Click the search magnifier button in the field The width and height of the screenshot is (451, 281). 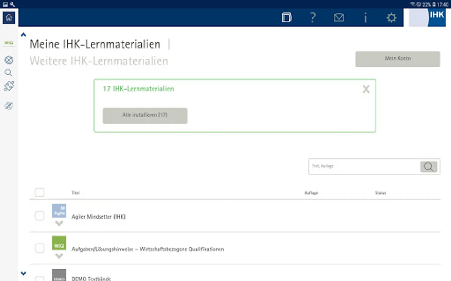click(x=429, y=167)
